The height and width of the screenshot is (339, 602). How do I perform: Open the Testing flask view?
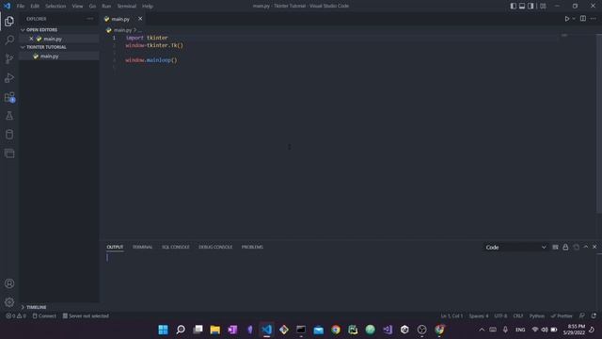[9, 115]
